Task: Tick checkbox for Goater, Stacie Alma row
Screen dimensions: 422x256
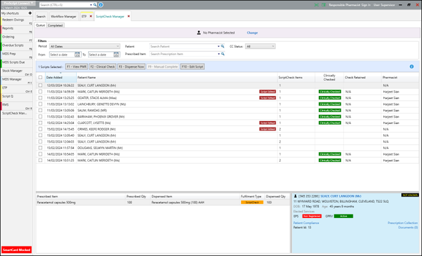Action: [40, 98]
